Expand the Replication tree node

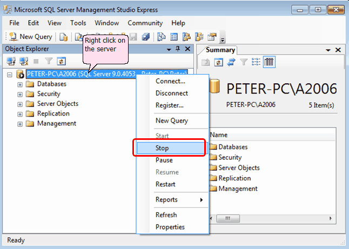click(20, 114)
